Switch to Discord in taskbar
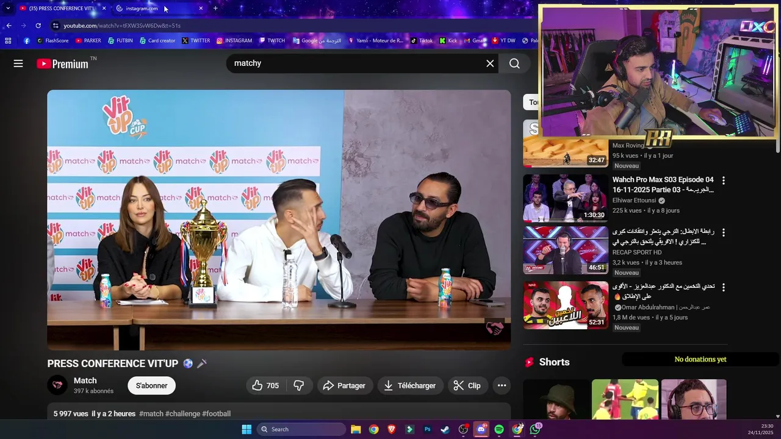Viewport: 781px width, 439px height. (x=481, y=429)
